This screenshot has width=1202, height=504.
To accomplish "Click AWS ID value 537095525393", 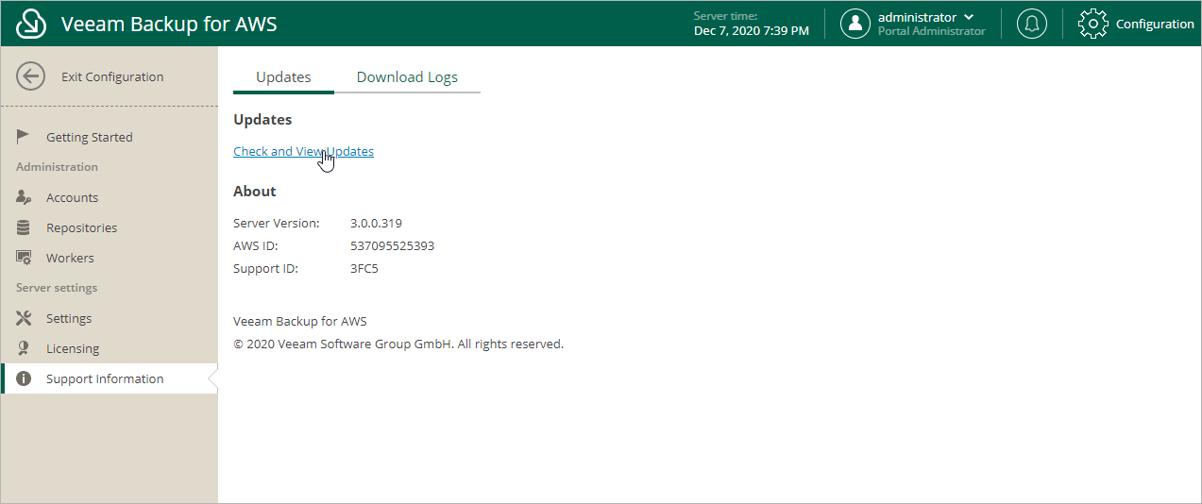I will [x=392, y=245].
